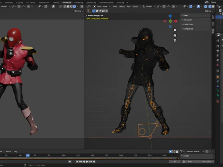Click the Select Box tool icon

(89, 11)
